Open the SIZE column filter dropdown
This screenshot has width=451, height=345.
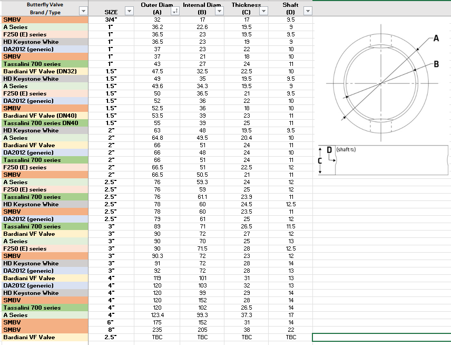point(129,11)
